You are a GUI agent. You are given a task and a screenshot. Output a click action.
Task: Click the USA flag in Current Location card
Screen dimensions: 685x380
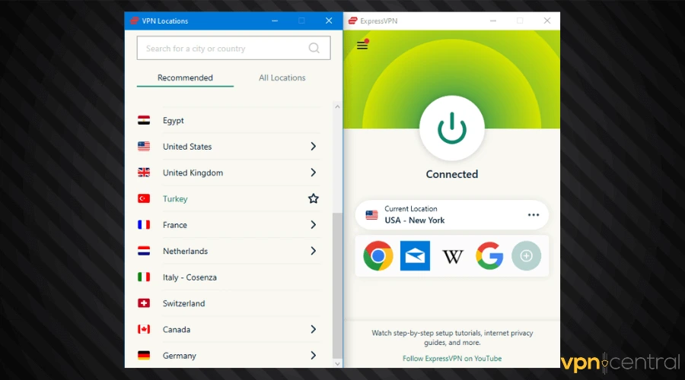[x=371, y=215]
